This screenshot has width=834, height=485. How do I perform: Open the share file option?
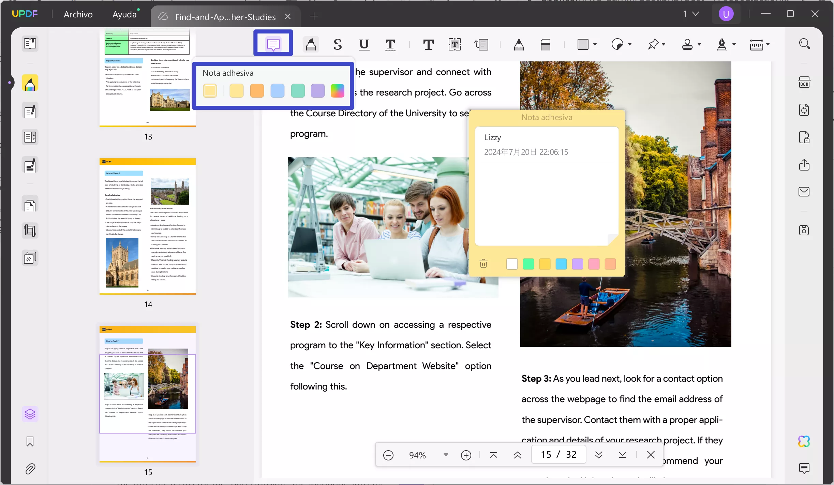[804, 164]
